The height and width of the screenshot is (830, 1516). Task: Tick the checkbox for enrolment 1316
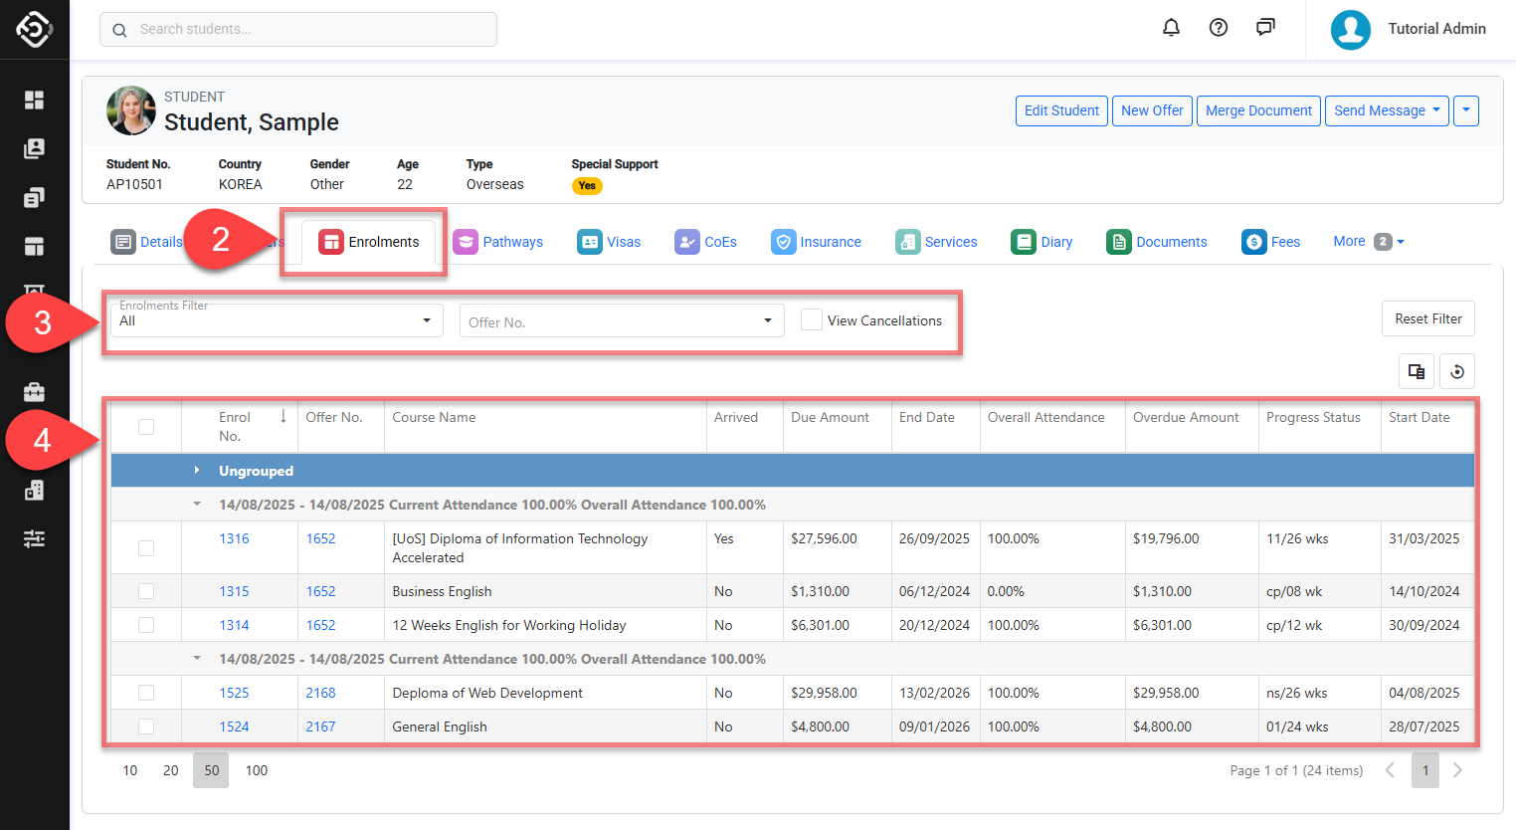[146, 548]
